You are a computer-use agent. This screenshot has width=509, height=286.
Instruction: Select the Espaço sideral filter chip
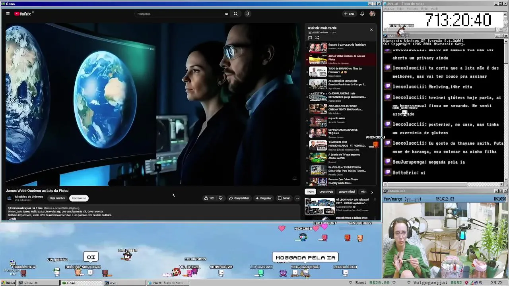[347, 191]
